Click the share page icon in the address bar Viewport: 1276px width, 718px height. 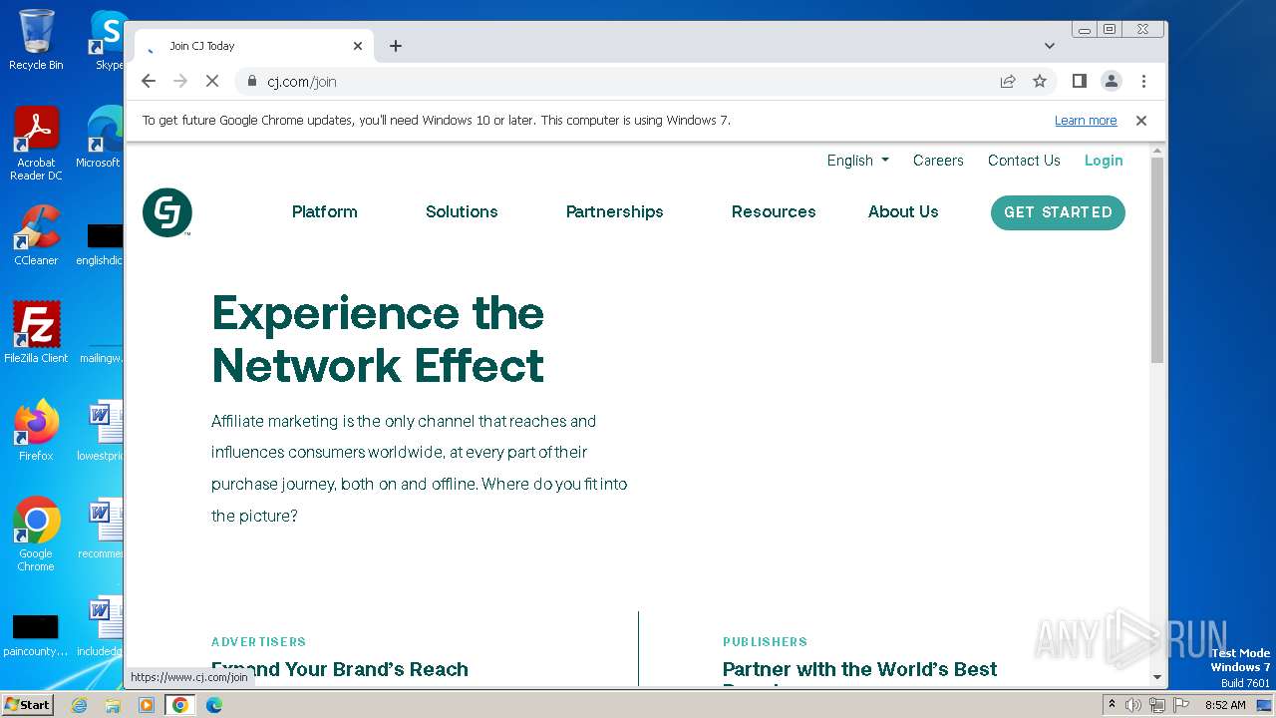[x=1008, y=82]
